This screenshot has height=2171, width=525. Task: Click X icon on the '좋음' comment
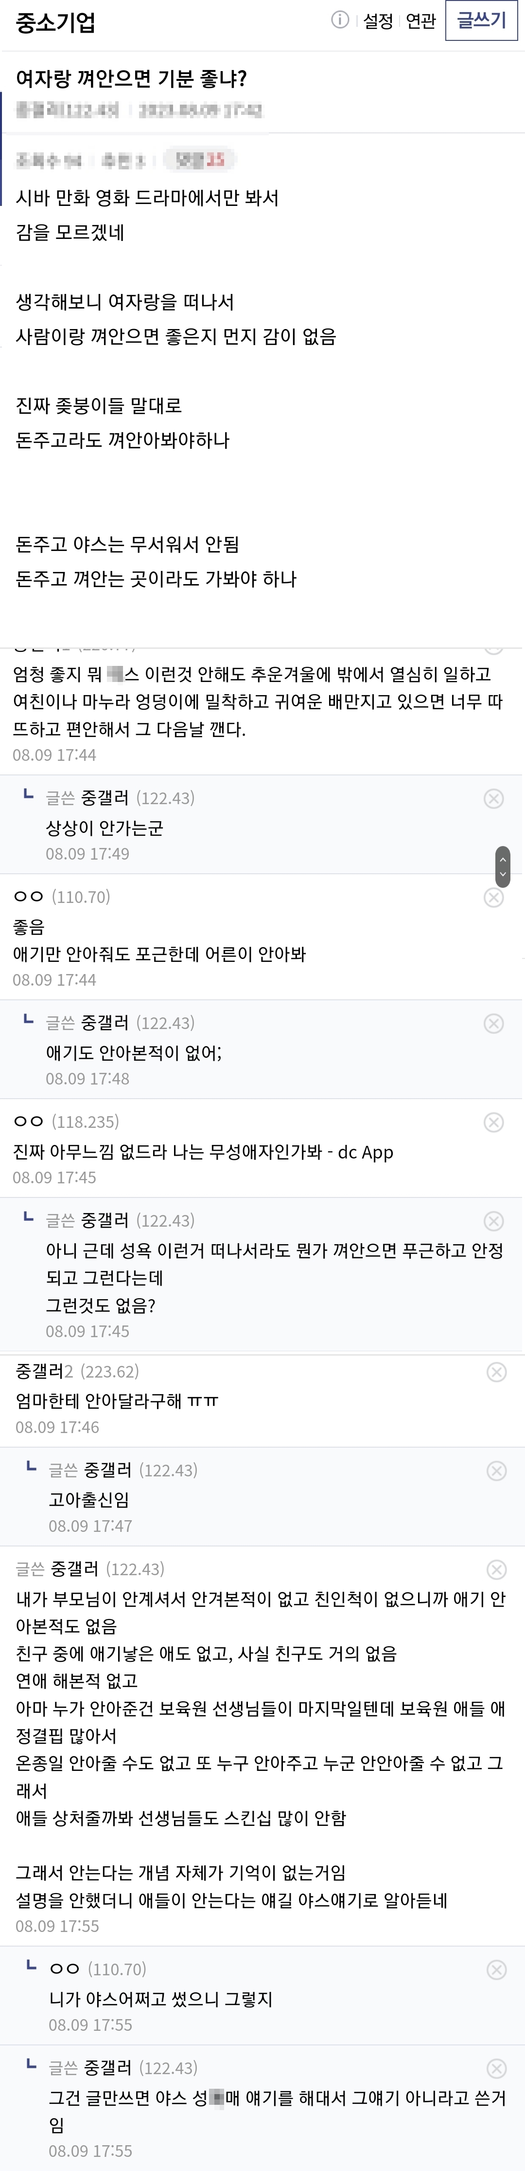click(494, 897)
